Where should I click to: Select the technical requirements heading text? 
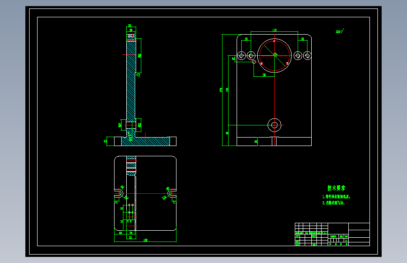[x=336, y=188]
